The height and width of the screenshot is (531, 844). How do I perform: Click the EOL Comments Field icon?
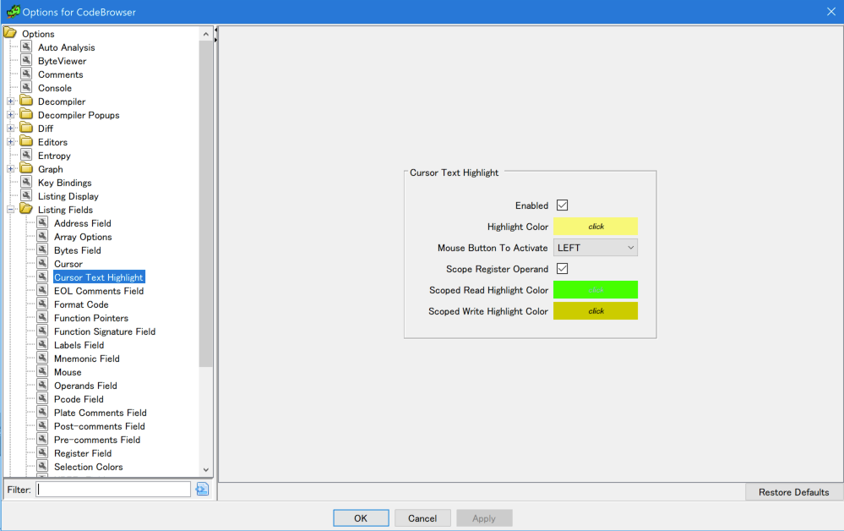point(42,290)
